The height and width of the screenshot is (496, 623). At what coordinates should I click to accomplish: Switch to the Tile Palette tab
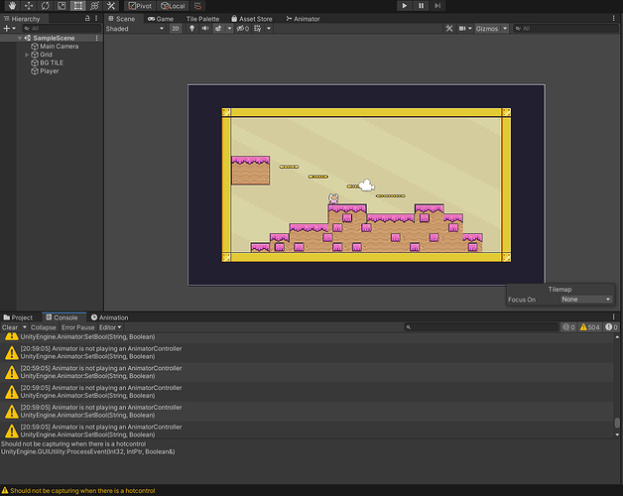[202, 19]
